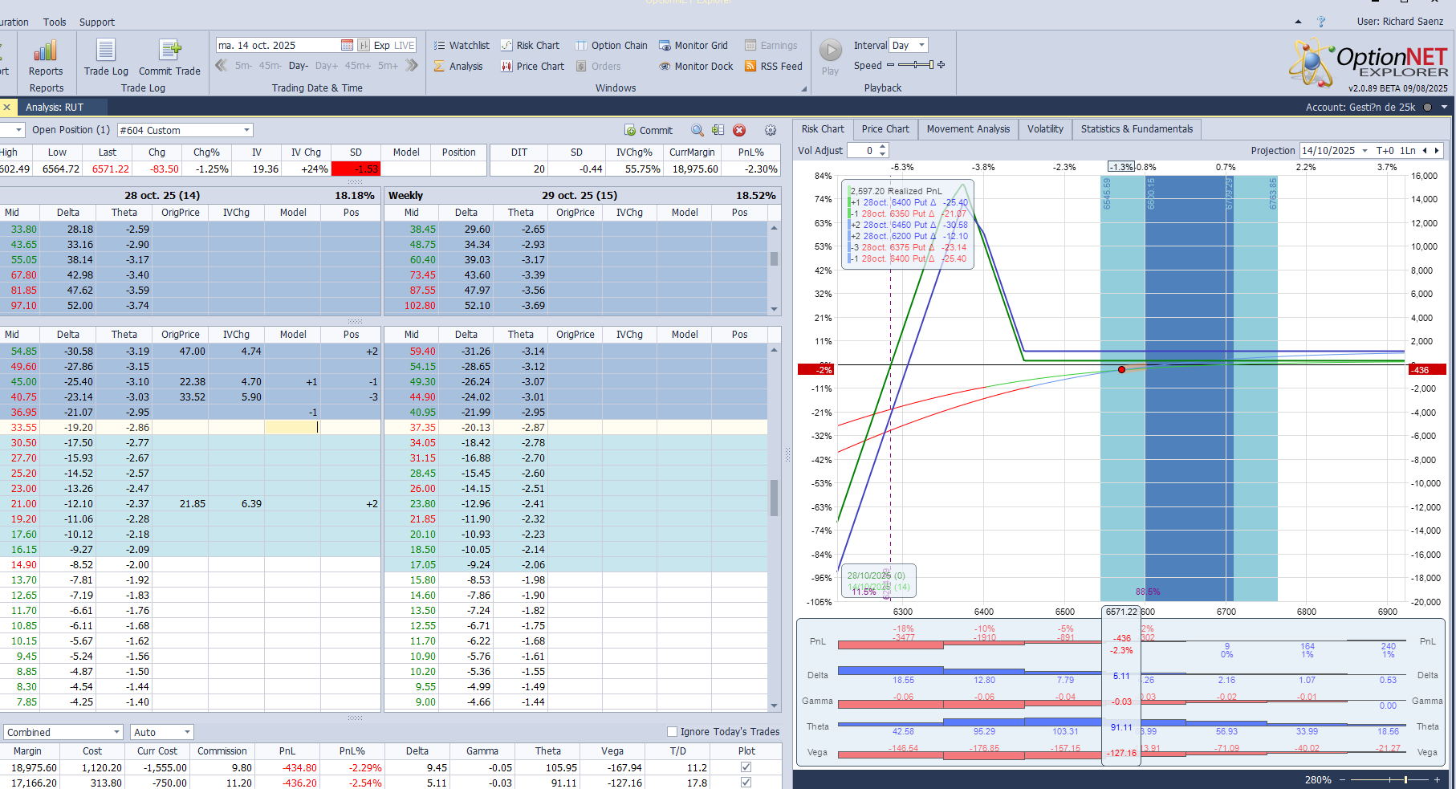Viewport: 1456px width, 789px height.
Task: Toggle Plot checkbox for the 17,166.20 margin row
Action: tap(746, 783)
